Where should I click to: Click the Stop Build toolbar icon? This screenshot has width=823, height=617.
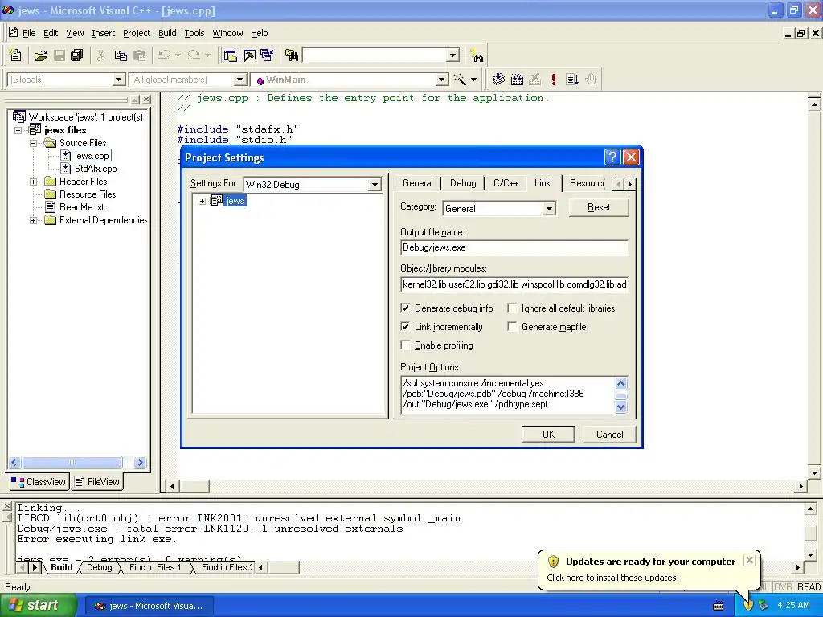pos(534,80)
